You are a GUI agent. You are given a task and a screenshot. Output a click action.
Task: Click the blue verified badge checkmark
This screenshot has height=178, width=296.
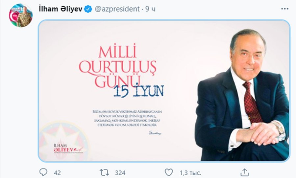[88, 9]
